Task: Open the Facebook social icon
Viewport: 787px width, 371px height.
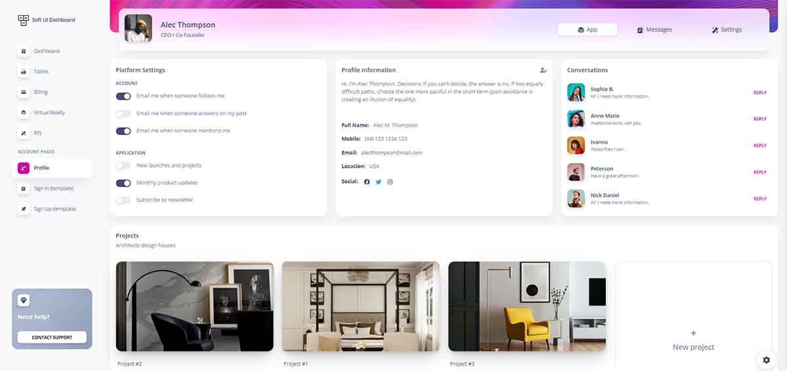Action: (x=367, y=182)
